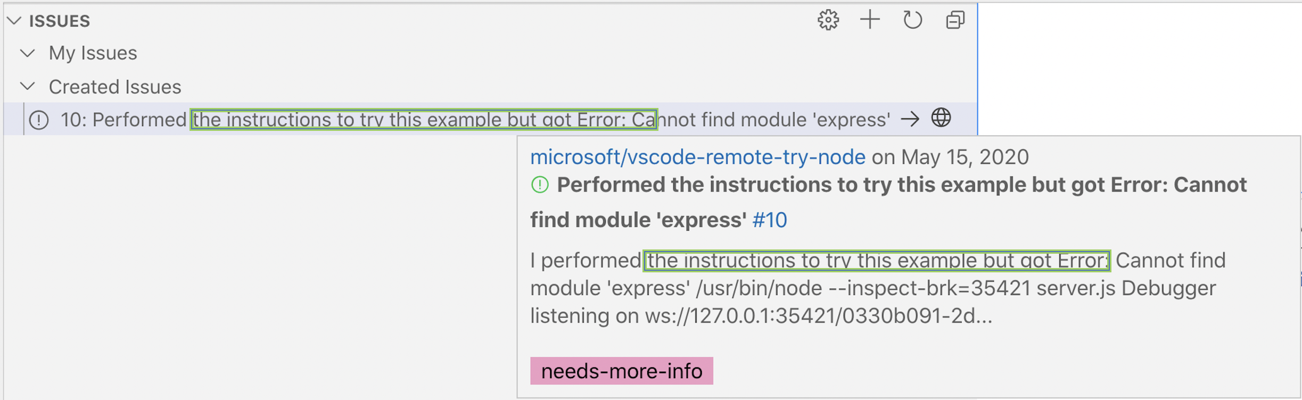
Task: Select the My Issues label
Action: tap(93, 53)
